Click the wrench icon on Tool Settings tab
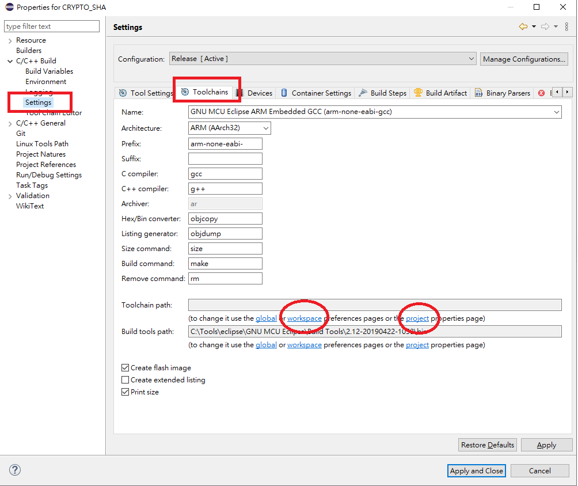The image size is (578, 486). tap(123, 92)
